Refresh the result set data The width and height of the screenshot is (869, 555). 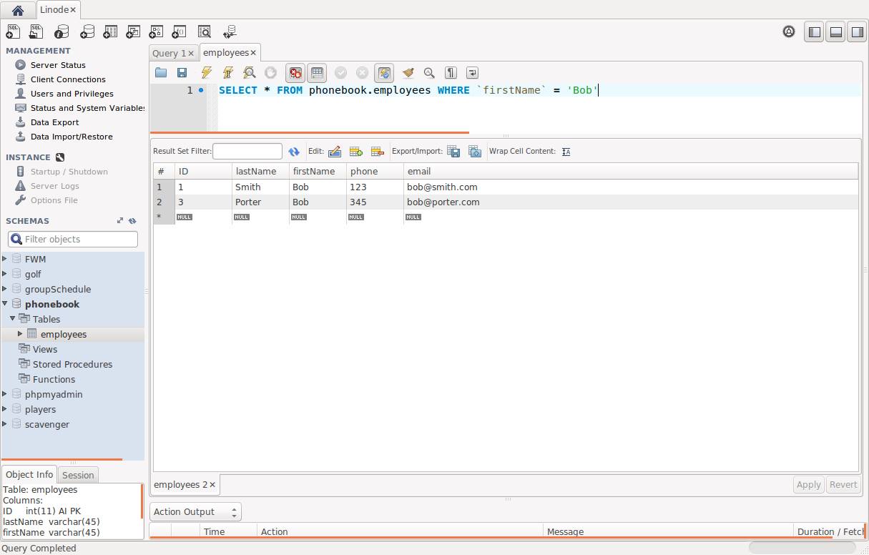tap(294, 151)
